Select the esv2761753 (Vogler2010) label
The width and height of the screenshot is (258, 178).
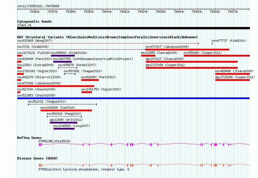tap(101, 89)
